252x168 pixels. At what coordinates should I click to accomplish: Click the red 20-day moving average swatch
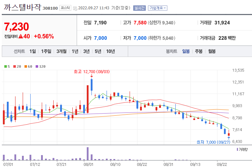point(15,67)
